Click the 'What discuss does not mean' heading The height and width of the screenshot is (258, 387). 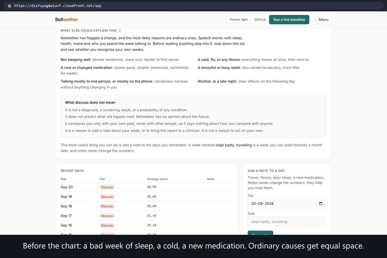[90, 102]
